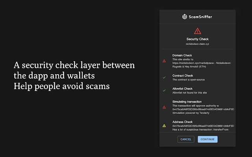Click the address under Simulating transaction
Screen dimensions: 252x157
click(x=203, y=109)
